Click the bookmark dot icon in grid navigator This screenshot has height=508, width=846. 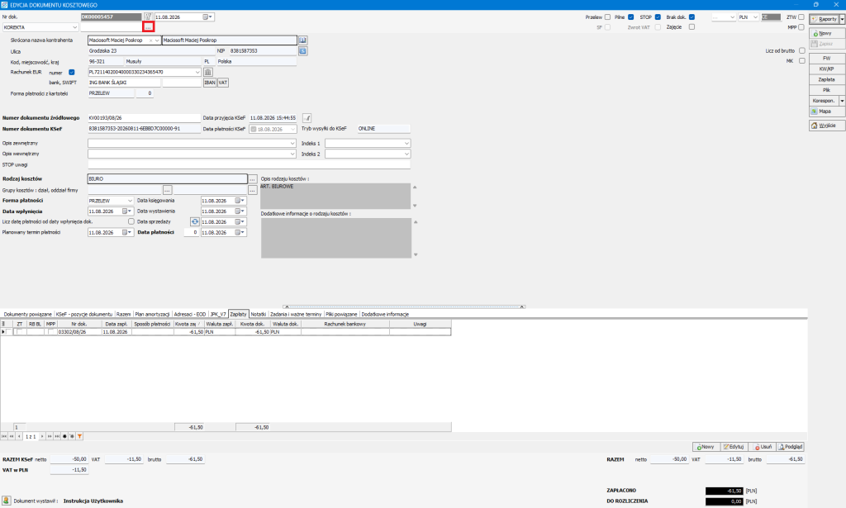coord(64,436)
